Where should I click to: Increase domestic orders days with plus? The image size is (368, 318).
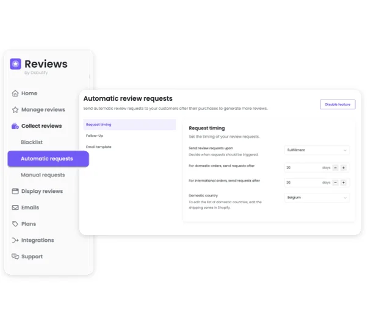(344, 168)
